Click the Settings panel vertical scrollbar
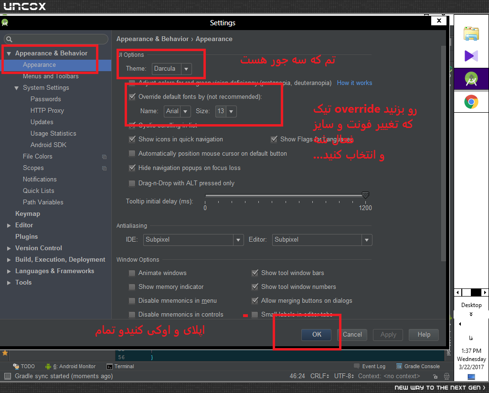This screenshot has height=393, width=489. [x=444, y=153]
